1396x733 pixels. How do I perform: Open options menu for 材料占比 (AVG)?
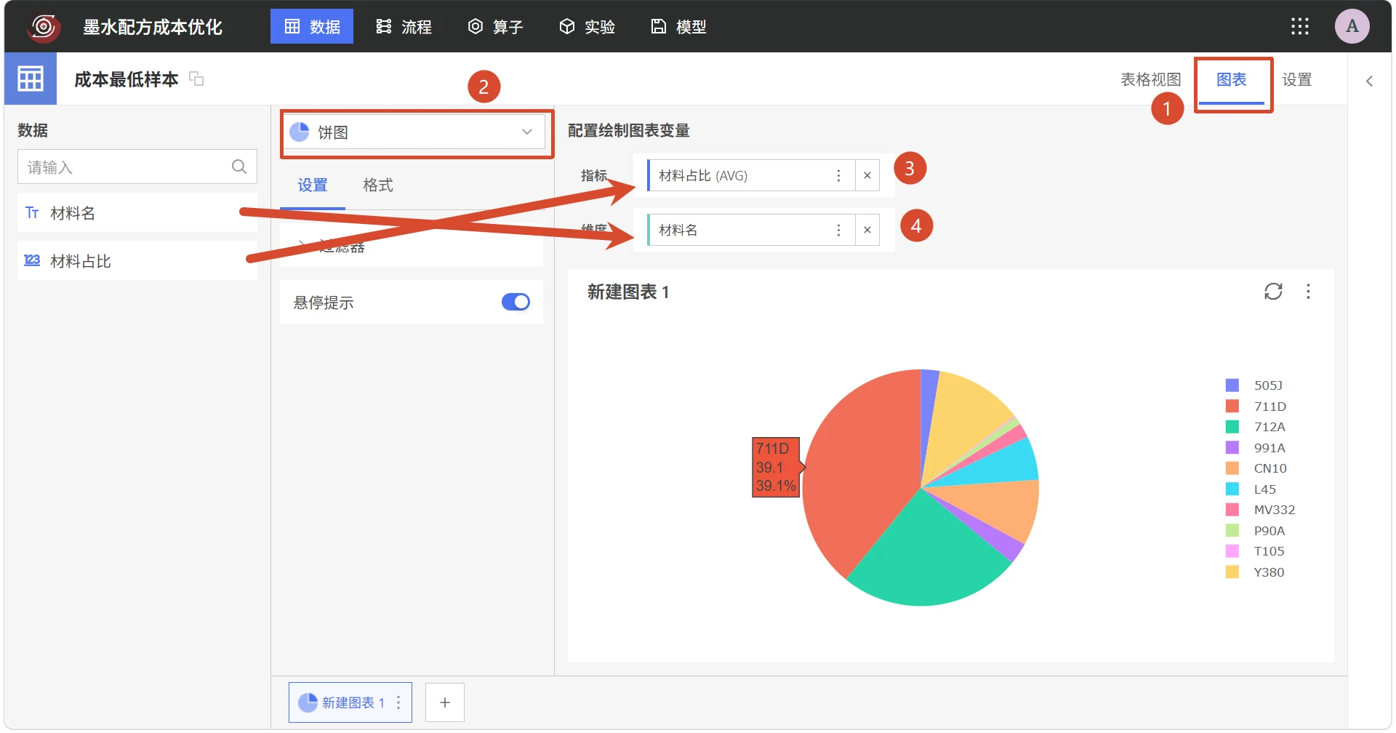(x=838, y=175)
